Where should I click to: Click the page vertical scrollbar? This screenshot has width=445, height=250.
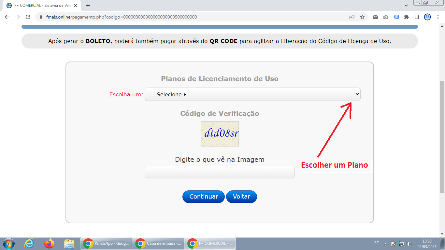pos(442,136)
